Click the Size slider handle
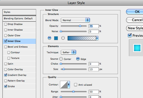The height and width of the screenshot is (98, 143). click(x=64, y=69)
